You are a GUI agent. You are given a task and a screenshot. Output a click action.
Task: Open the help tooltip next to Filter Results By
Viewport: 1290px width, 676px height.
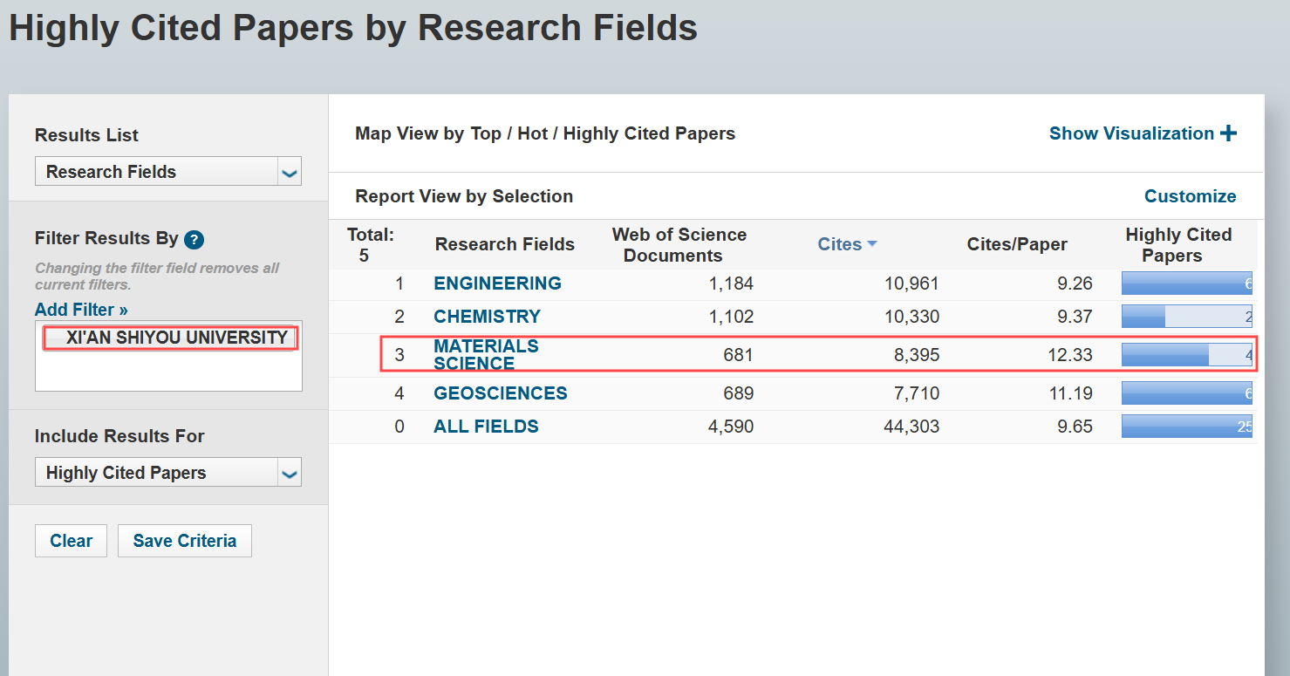point(194,238)
